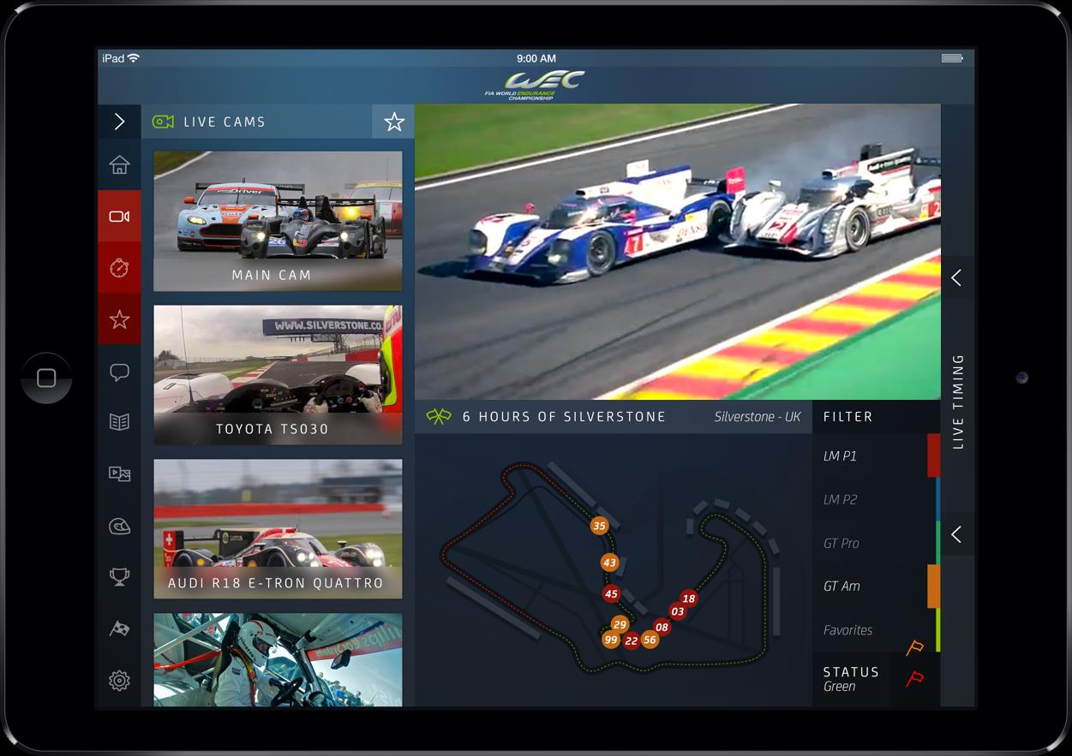Toggle the GT Am class filter

click(x=876, y=586)
